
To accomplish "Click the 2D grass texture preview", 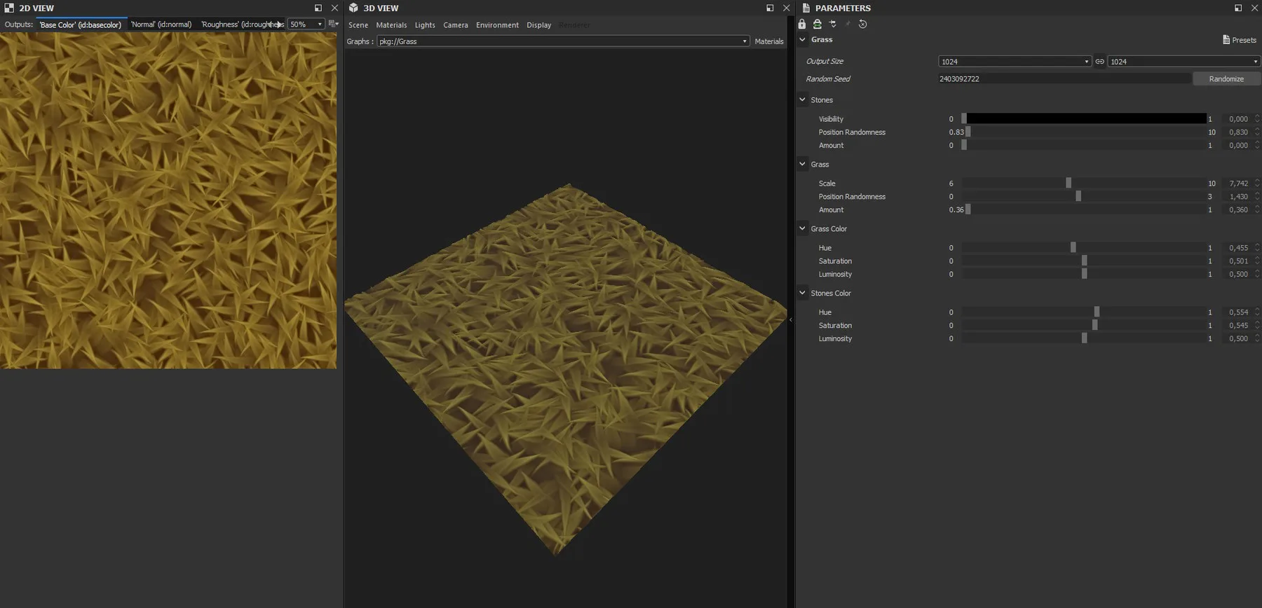I will tap(168, 200).
